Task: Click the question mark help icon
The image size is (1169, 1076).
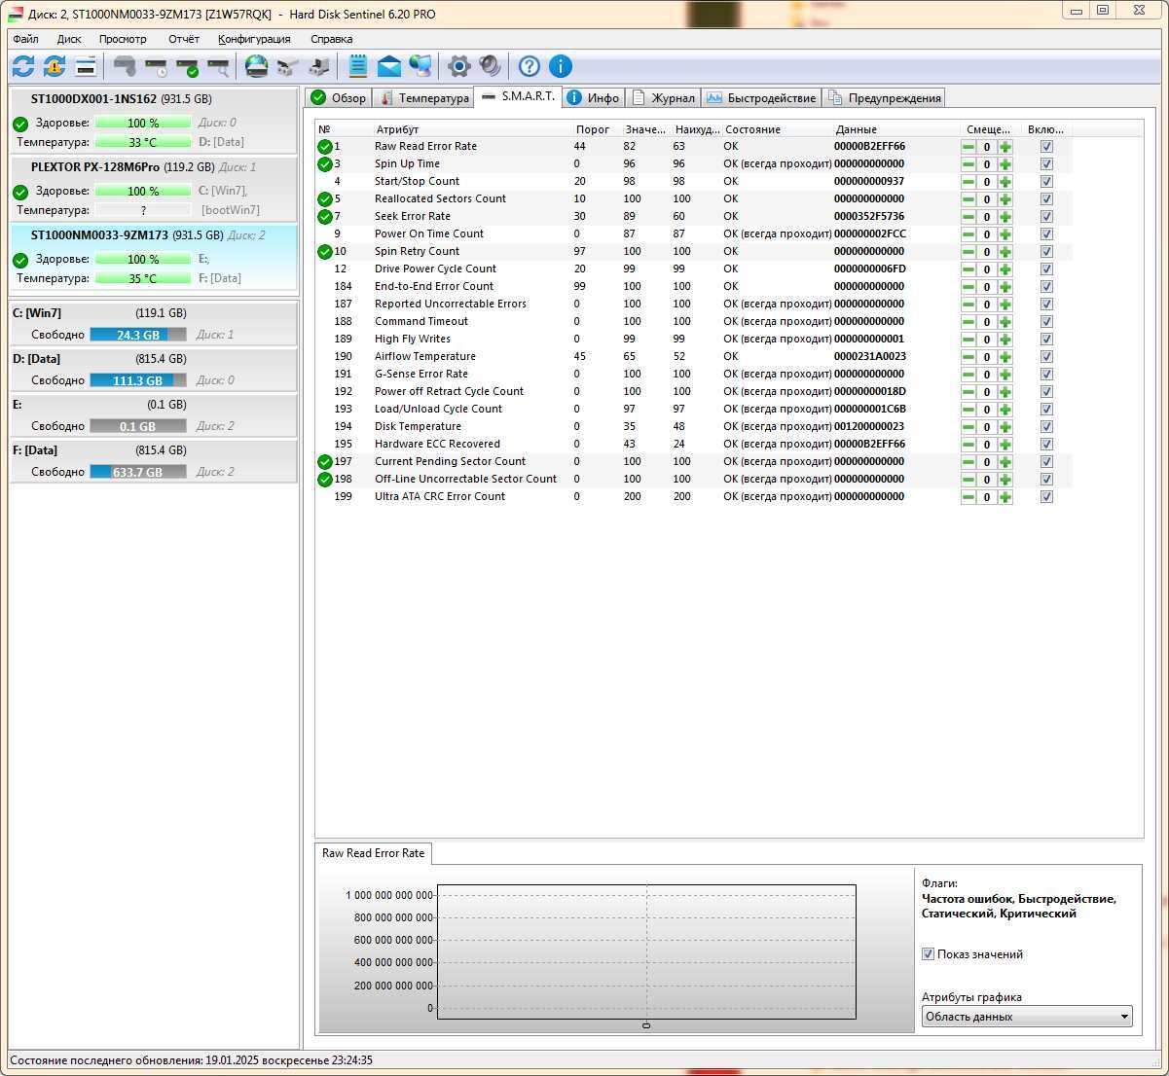Action: pyautogui.click(x=529, y=66)
